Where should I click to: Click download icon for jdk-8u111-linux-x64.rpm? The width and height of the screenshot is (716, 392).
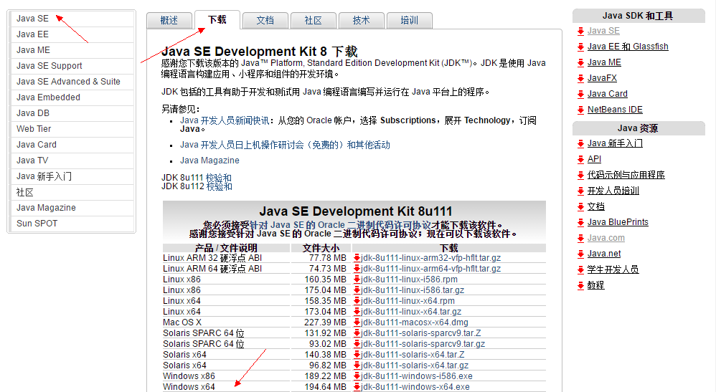357,301
